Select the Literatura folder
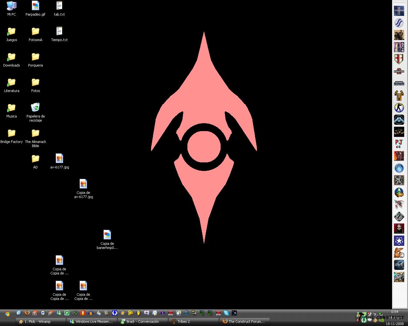This screenshot has height=326, width=408. click(11, 85)
